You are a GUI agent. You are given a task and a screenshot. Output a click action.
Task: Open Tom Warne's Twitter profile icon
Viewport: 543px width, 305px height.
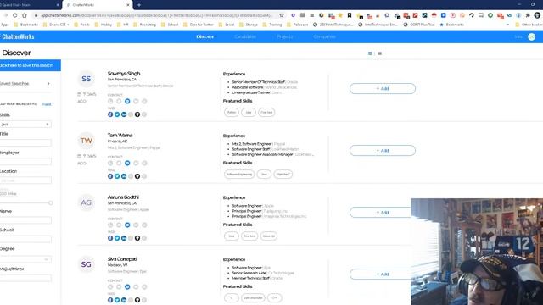click(x=117, y=176)
